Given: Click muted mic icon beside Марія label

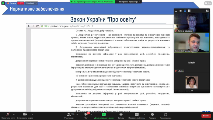Looking at the screenshot, I should tap(176, 71).
